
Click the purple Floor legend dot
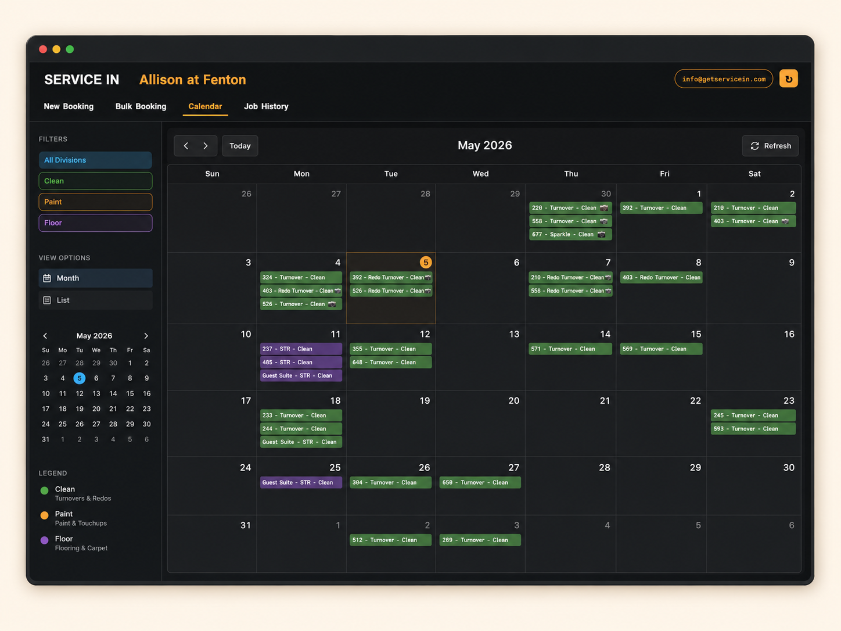44,540
